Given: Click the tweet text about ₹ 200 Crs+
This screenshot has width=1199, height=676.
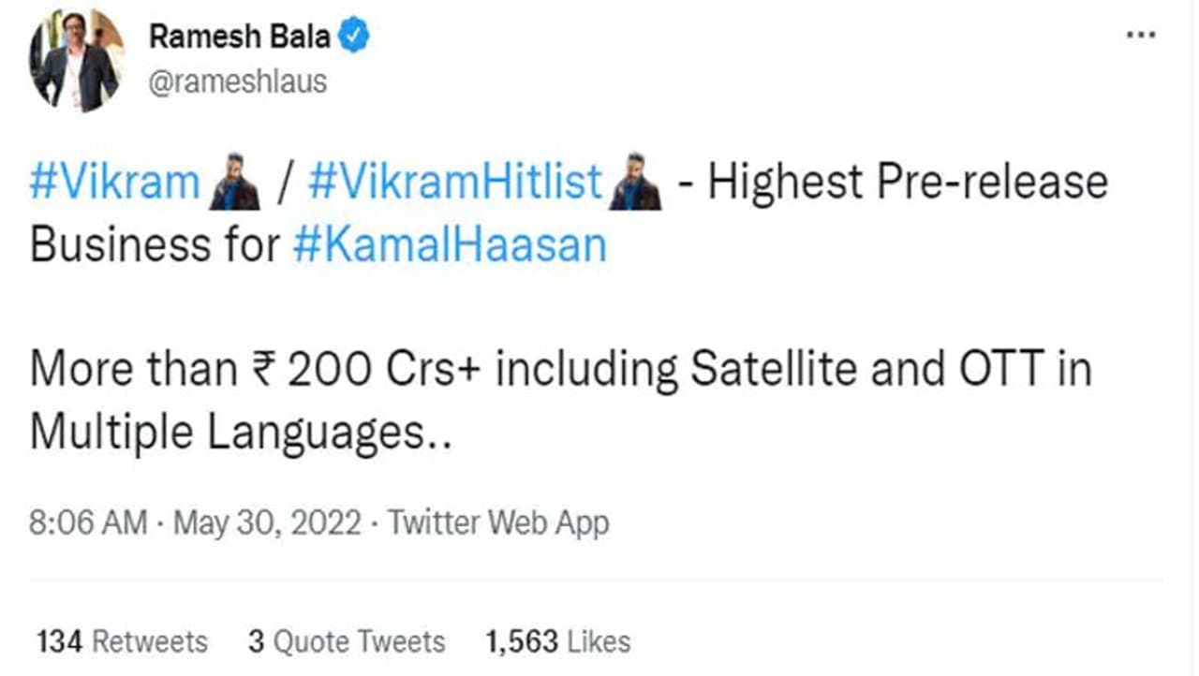Looking at the screenshot, I should [x=560, y=371].
